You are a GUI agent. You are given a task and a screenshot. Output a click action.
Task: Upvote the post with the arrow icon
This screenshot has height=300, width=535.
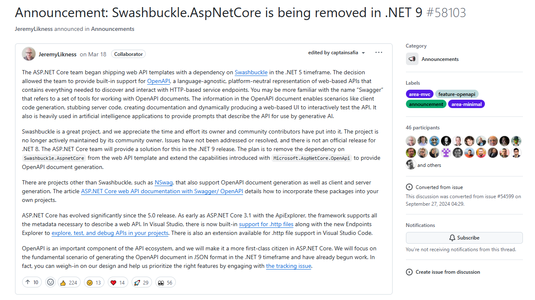[31, 282]
